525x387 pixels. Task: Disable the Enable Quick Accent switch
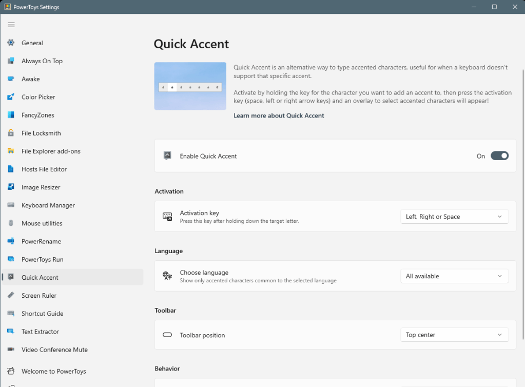[x=499, y=156]
